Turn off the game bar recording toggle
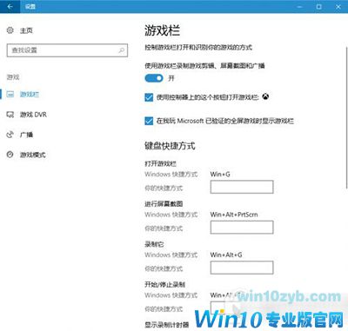Viewport: 348px width, 331px height. (x=154, y=78)
